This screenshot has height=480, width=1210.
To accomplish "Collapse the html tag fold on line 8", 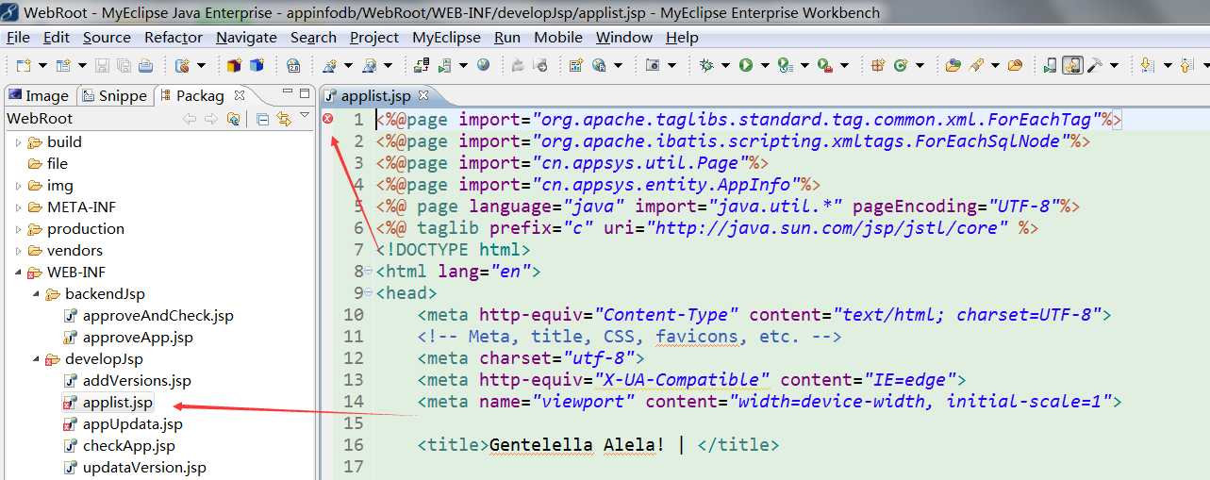I will point(367,273).
